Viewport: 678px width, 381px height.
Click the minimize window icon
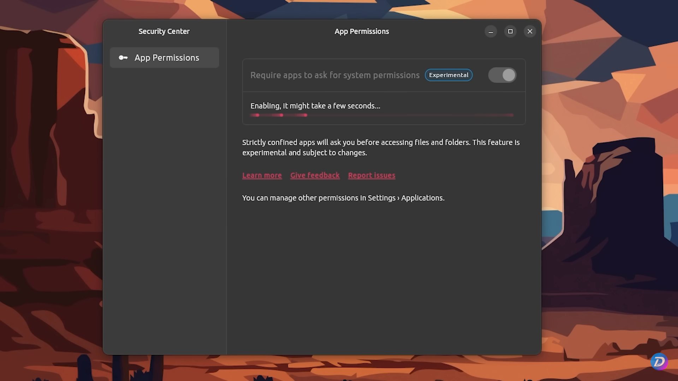(491, 31)
